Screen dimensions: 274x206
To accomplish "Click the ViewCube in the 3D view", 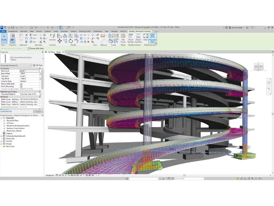I will [258, 66].
